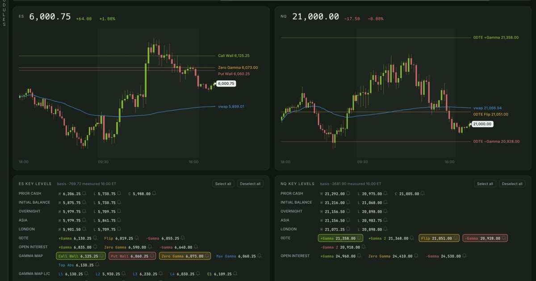Click bell for ES Top Abs 6,130.25
Image resolution: width=536 pixels, height=281 pixels.
(x=97, y=265)
